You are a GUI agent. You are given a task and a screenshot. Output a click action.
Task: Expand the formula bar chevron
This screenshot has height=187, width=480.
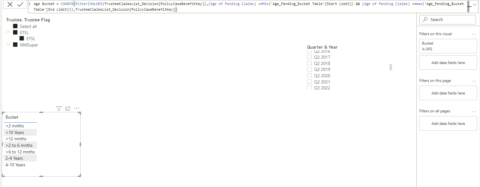click(x=475, y=5)
